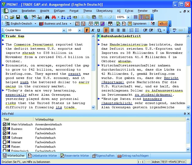
Task: Save the document with the floppy disk icon
Action: 18,17
